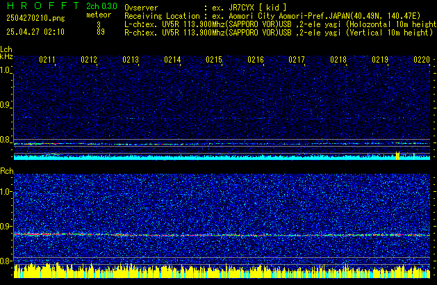Click the 0216 time marker
This screenshot has width=437, height=285.
click(x=256, y=60)
